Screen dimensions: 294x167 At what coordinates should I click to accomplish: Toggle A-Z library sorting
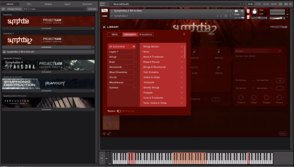(x=26, y=9)
